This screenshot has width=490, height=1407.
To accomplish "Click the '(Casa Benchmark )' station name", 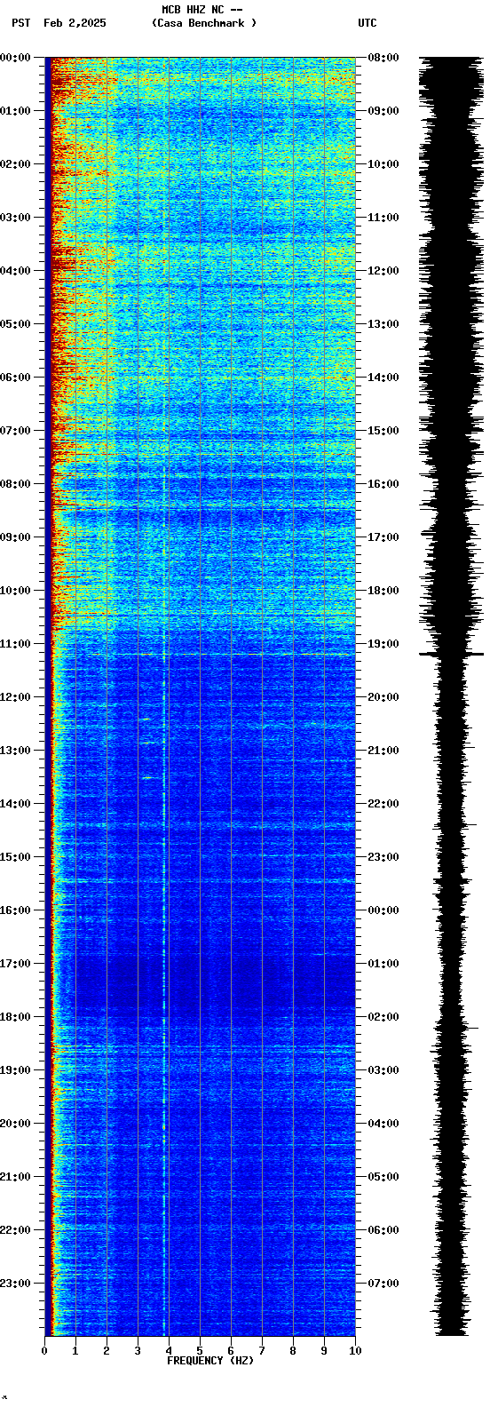I will click(204, 23).
